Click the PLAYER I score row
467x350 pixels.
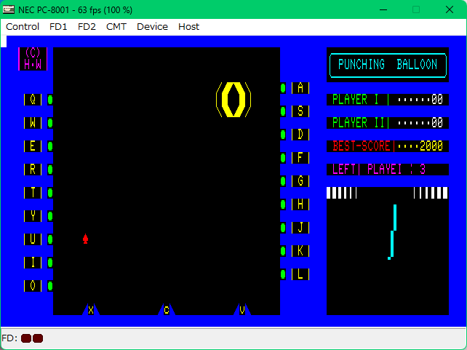388,100
